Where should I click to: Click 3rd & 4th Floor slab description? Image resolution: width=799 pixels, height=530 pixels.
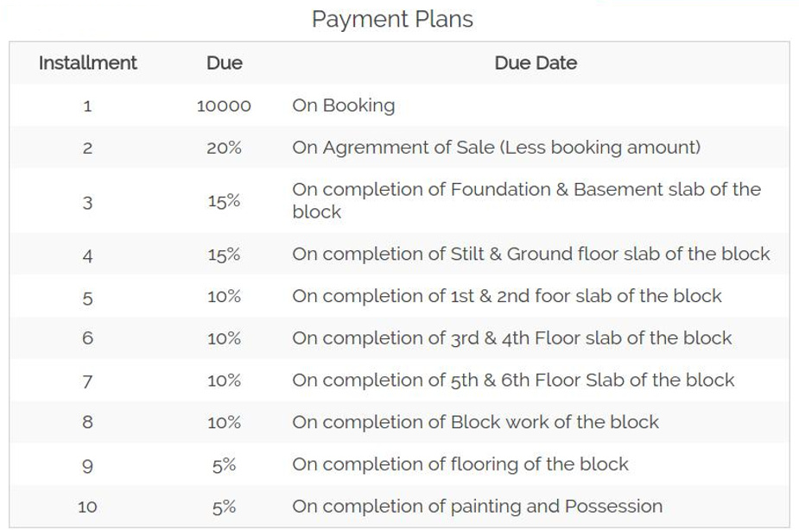pos(511,338)
